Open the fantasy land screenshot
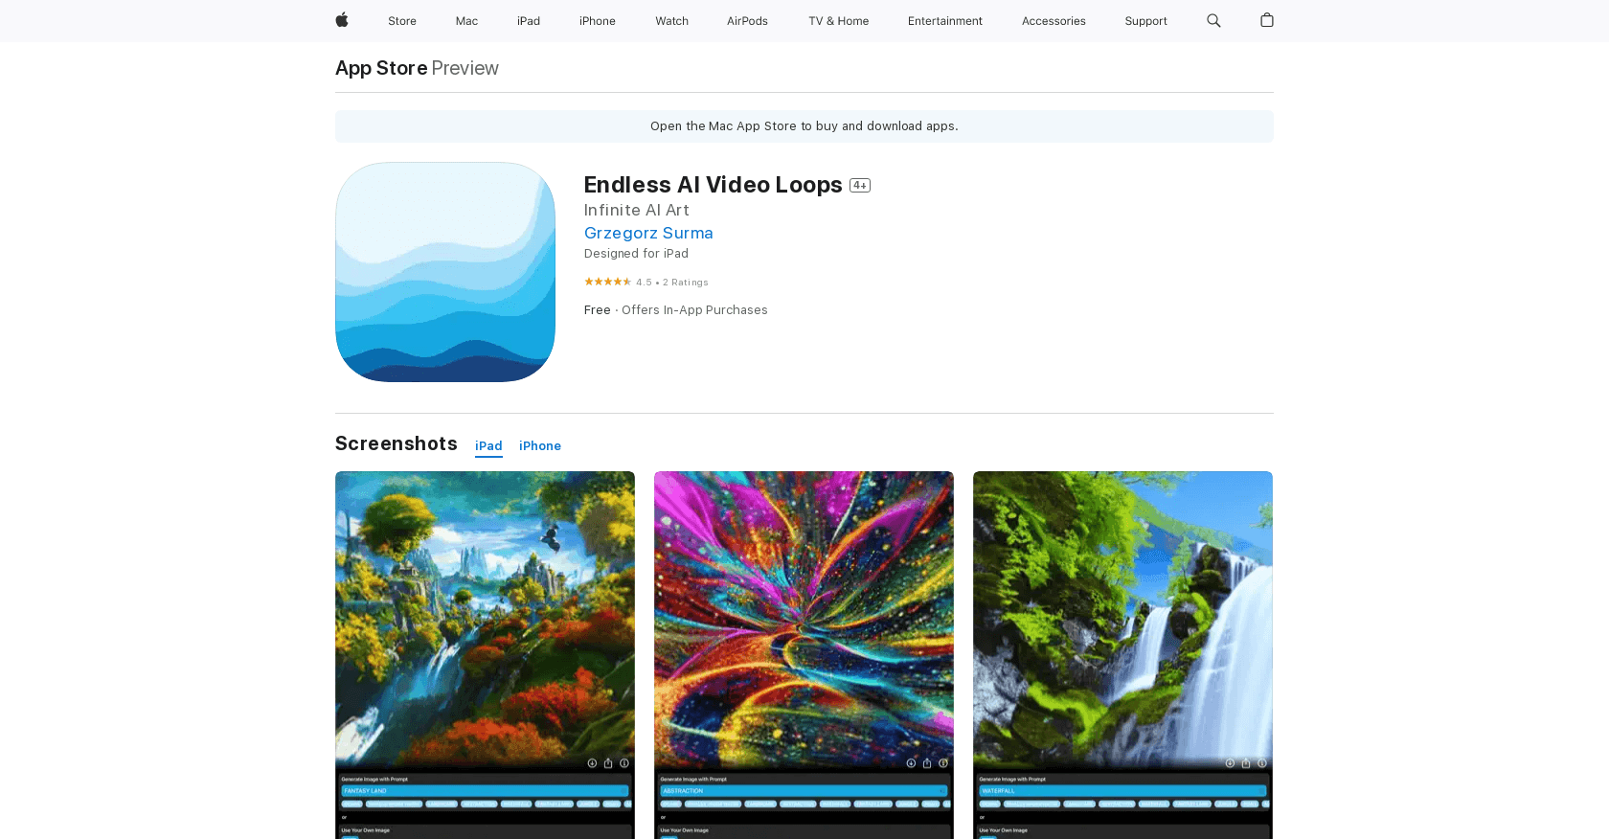Viewport: 1609px width, 839px height. 485,655
